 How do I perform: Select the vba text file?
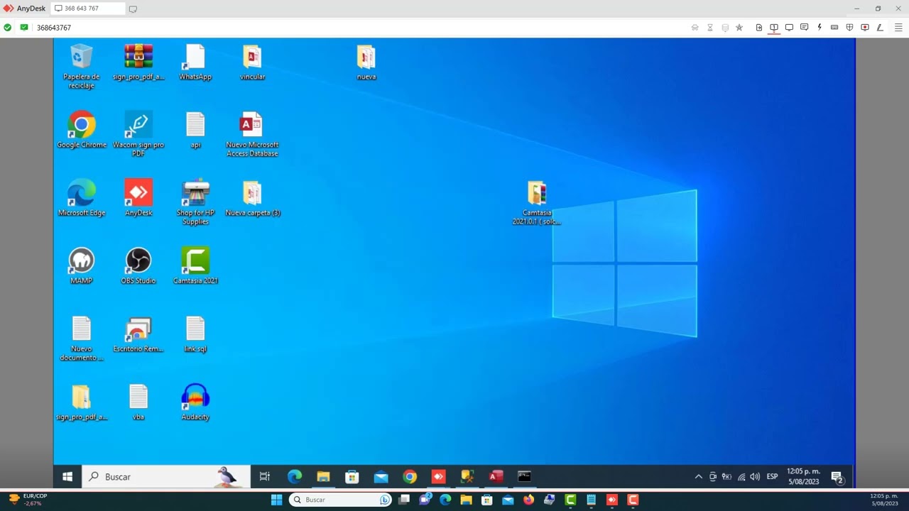tap(138, 402)
